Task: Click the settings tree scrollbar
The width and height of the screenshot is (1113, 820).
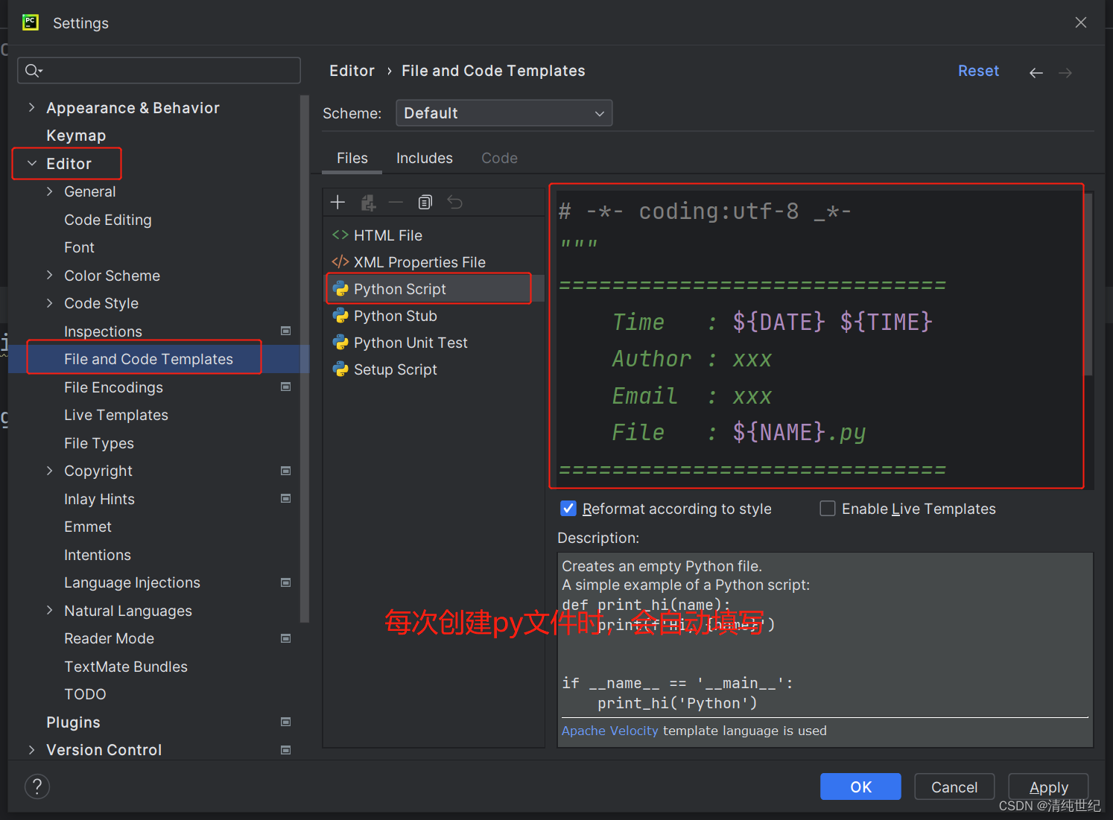Action: (304, 358)
